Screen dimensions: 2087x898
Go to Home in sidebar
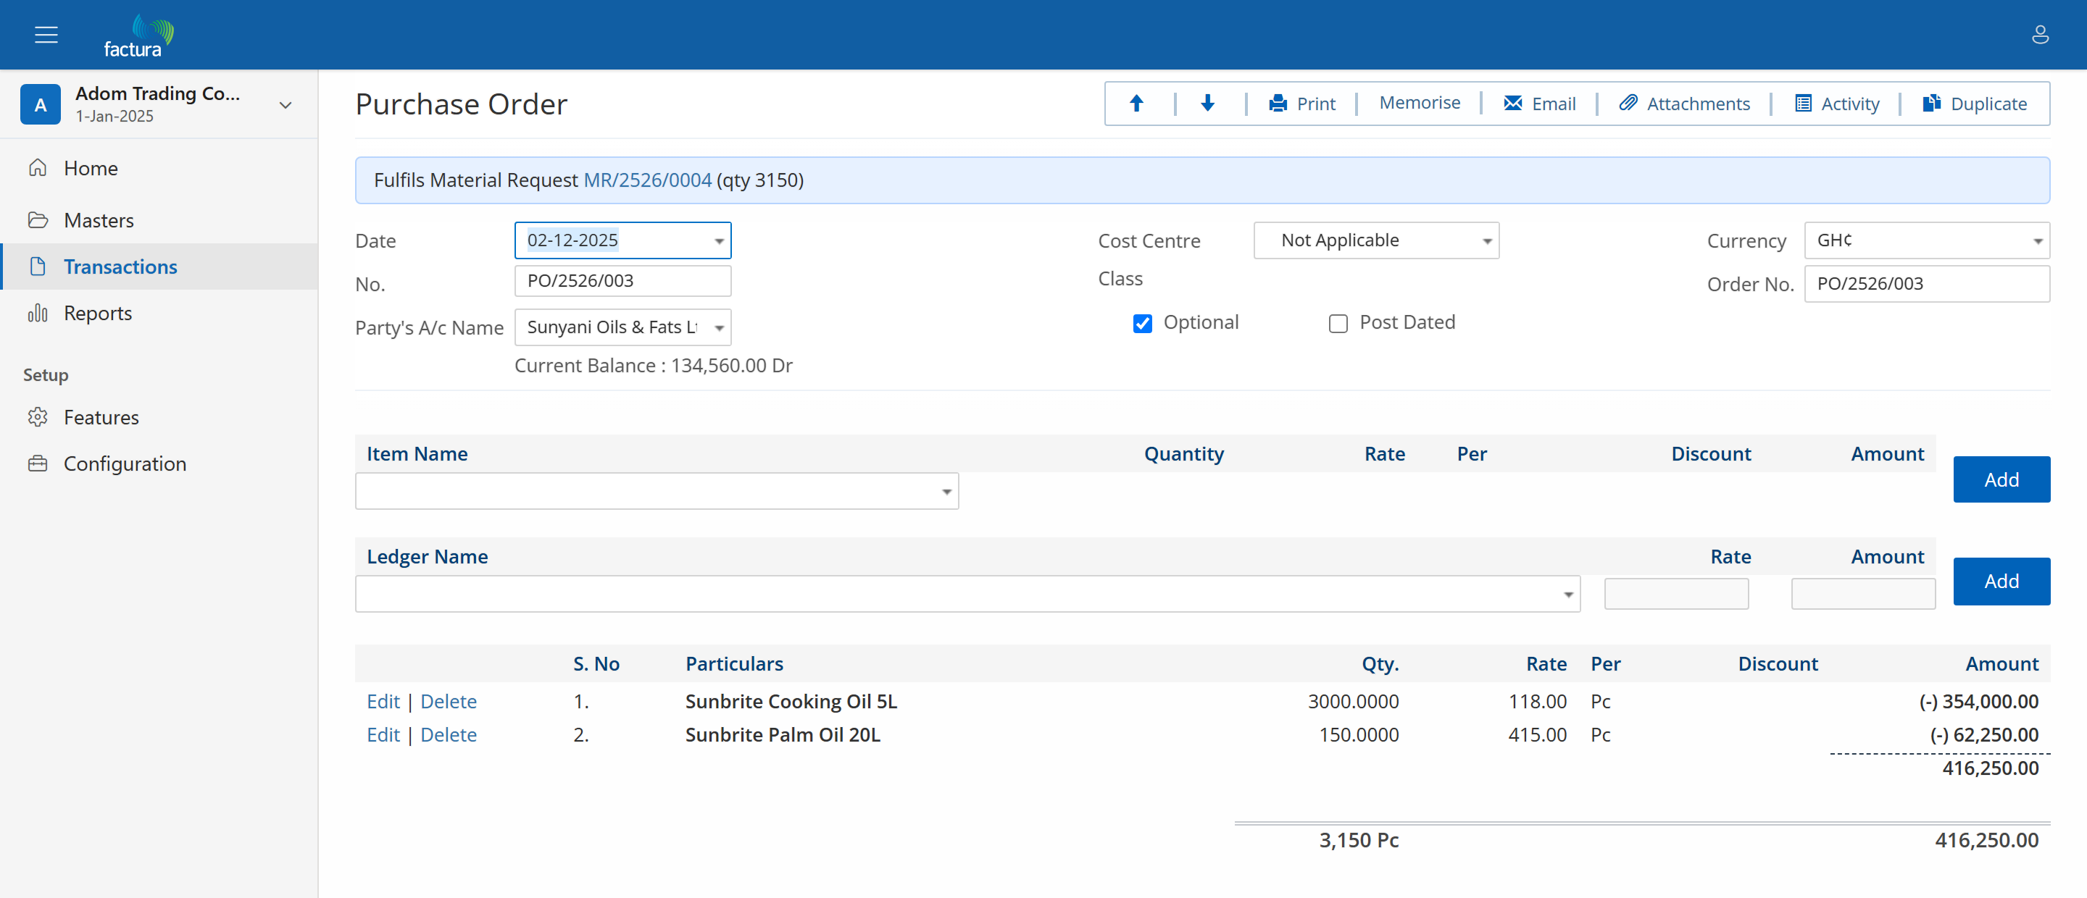coord(159,169)
